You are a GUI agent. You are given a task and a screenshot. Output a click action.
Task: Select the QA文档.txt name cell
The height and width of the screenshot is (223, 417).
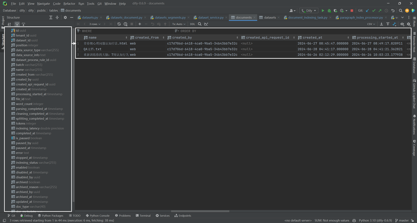tap(106, 49)
